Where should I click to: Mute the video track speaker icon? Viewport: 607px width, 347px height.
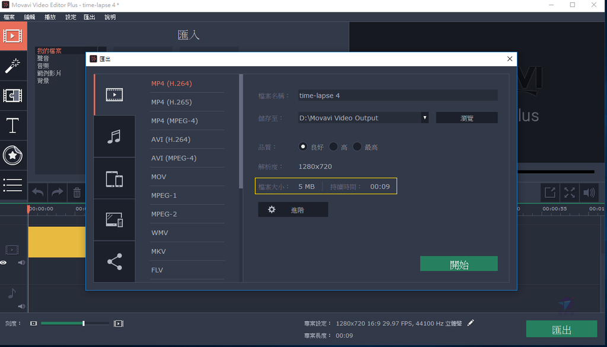pos(22,263)
